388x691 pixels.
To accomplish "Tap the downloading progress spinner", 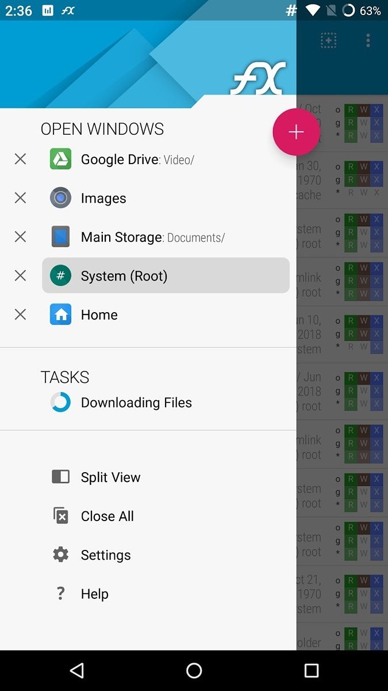I will pos(60,402).
